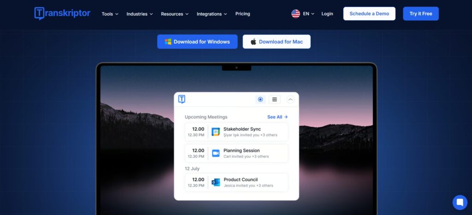Screen dimensions: 472x215
Task: Open the Transkriptor logo home link
Action: coord(62,13)
